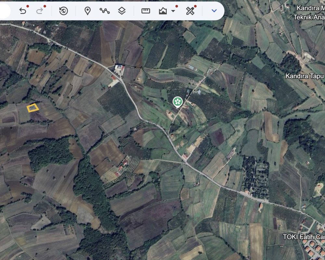325x260 pixels.
Task: Expand the toolbar with blue chevron
Action: (214, 11)
